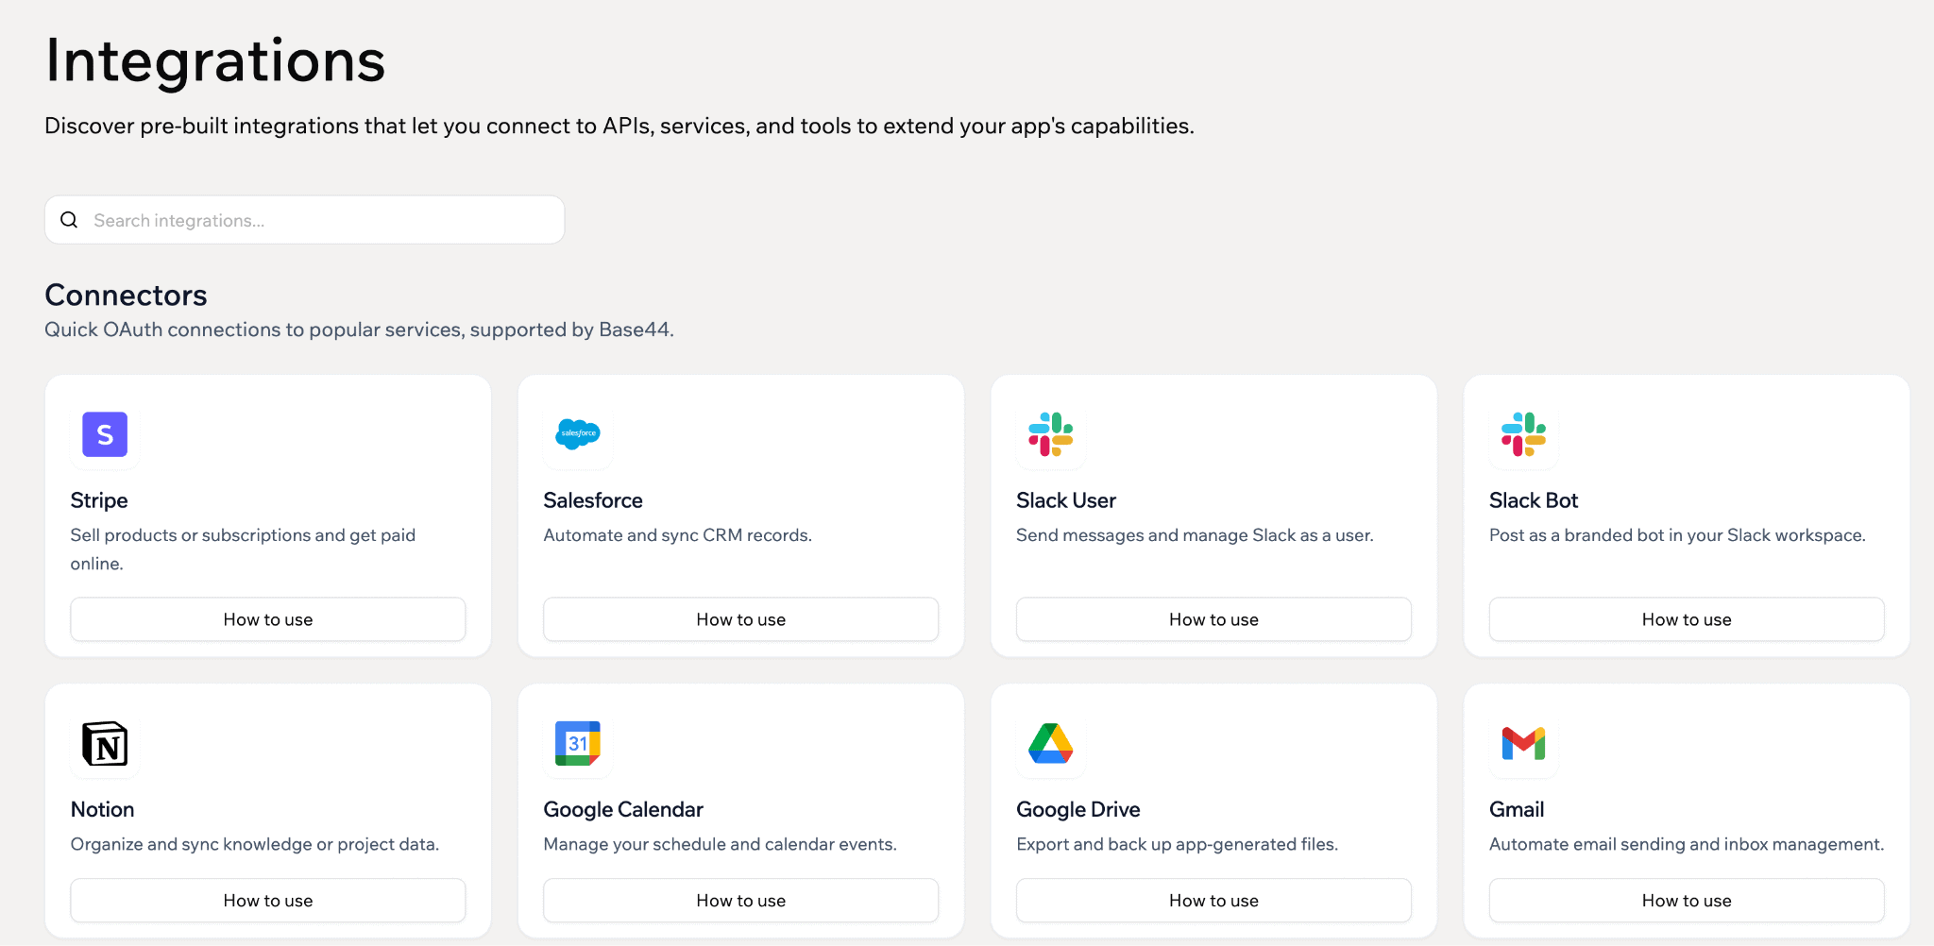
Task: Focus the Search integrations field
Action: tap(305, 220)
